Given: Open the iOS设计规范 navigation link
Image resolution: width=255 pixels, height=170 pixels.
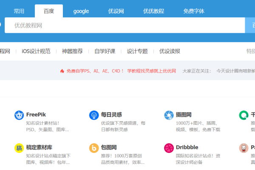Looking at the screenshot, I should 36,51.
